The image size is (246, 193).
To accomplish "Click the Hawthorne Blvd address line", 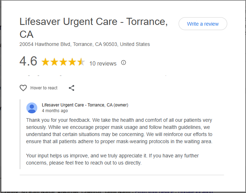I will click(85, 45).
